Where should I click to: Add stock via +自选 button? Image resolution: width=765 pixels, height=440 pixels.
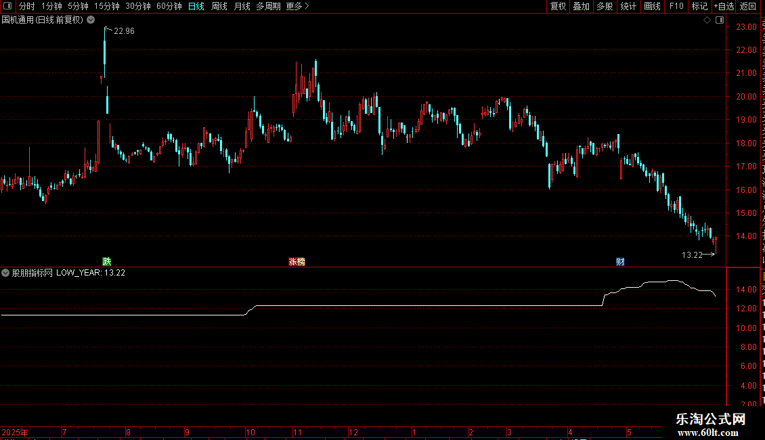click(x=724, y=6)
